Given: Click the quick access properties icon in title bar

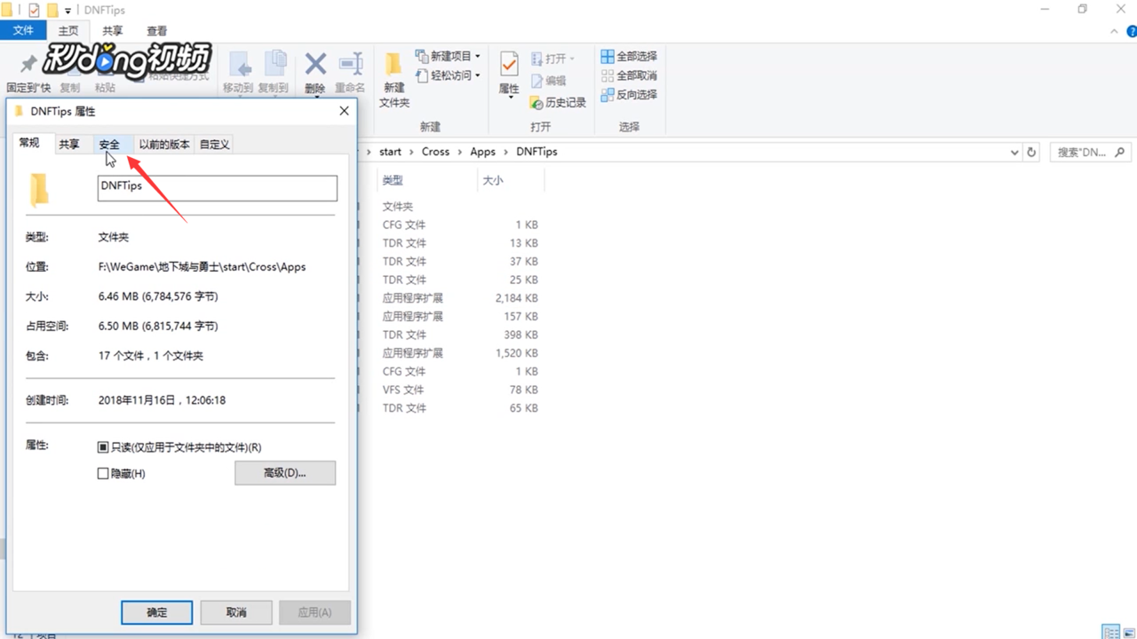Looking at the screenshot, I should click(x=34, y=10).
